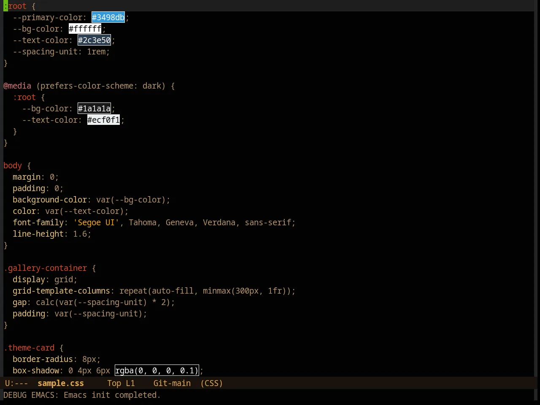Click the top-level :root selector
The image size is (540, 405).
[x=15, y=6]
